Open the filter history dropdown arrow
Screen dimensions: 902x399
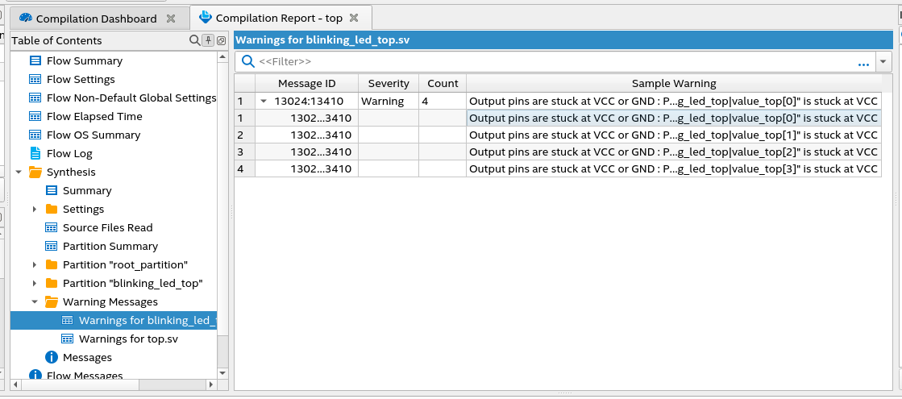884,61
